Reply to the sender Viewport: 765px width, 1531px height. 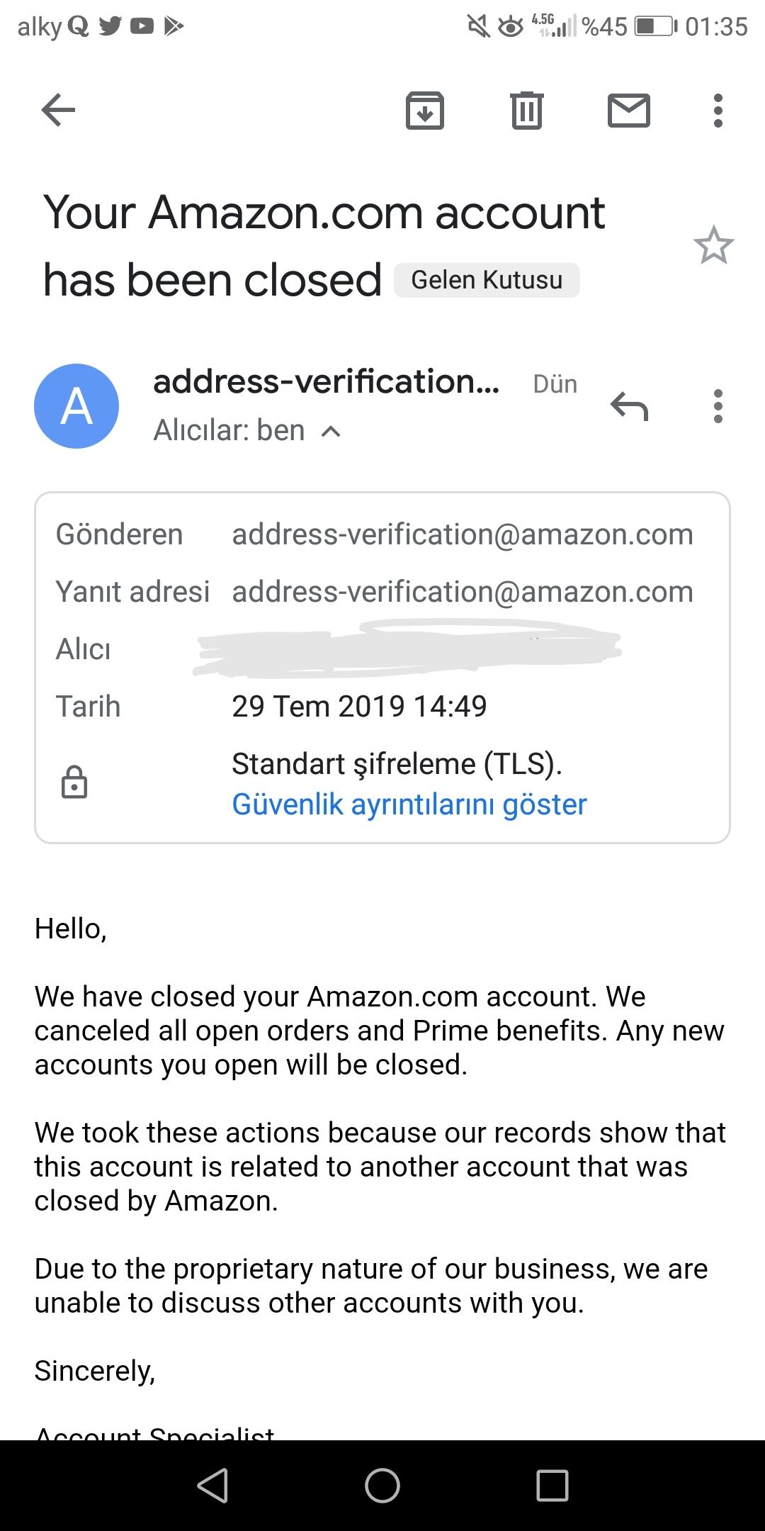coord(629,406)
